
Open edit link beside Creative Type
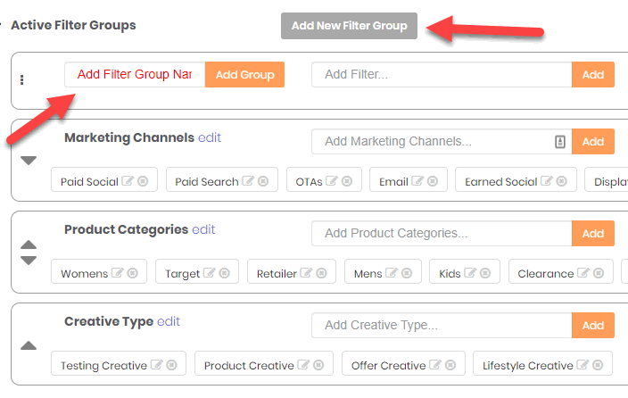[x=169, y=321]
